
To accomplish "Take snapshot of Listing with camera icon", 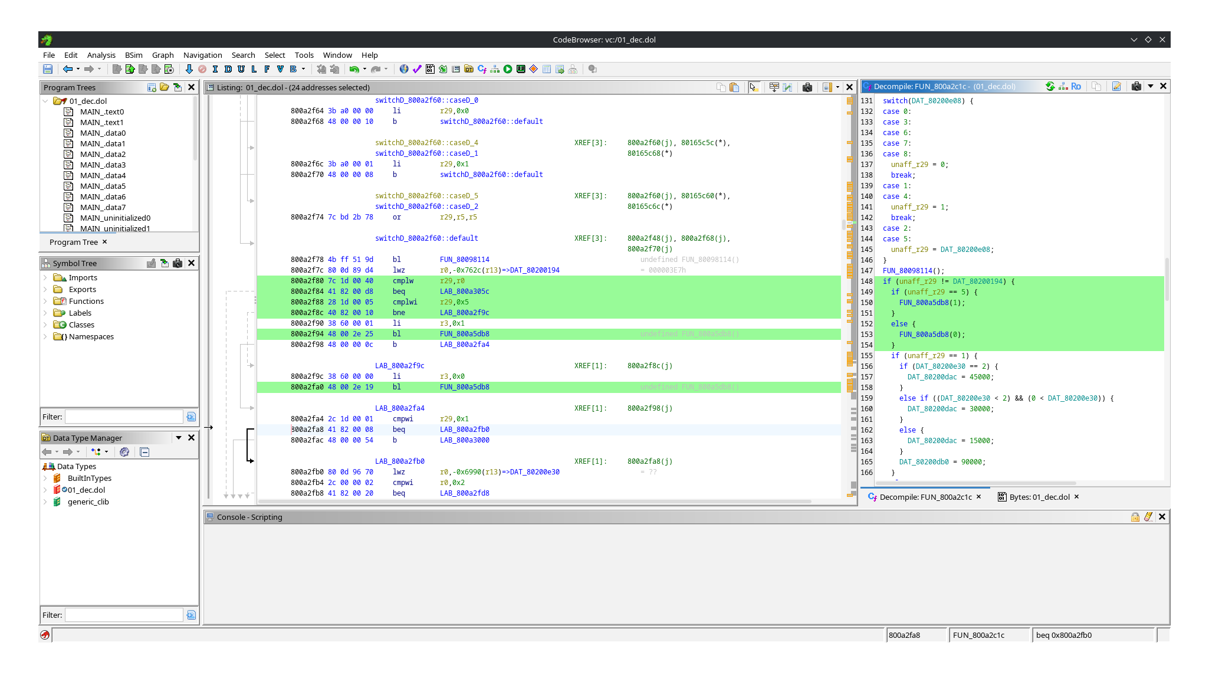I will (807, 87).
